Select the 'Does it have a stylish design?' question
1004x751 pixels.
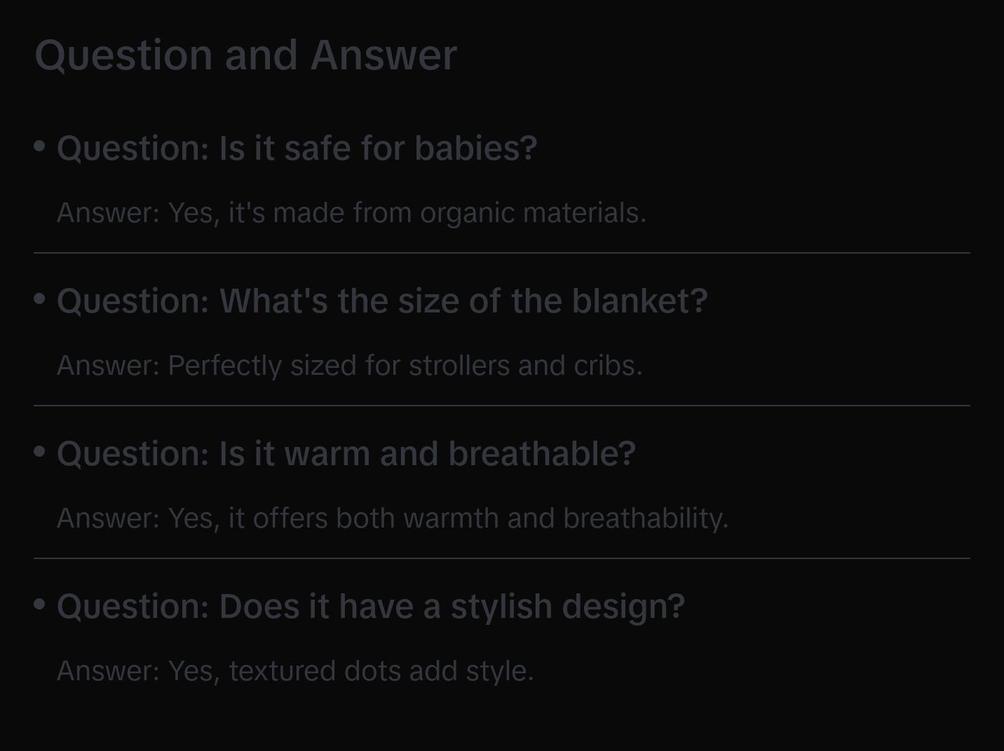click(370, 607)
